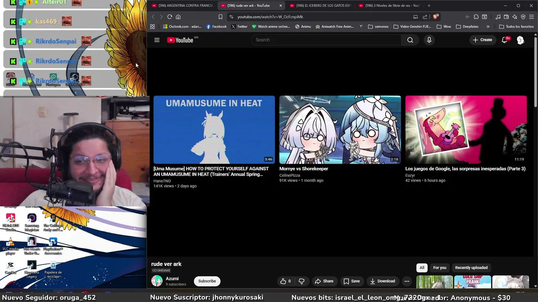Screen dimensions: 538x302
Task: Select the For you filter chip
Action: (x=440, y=268)
